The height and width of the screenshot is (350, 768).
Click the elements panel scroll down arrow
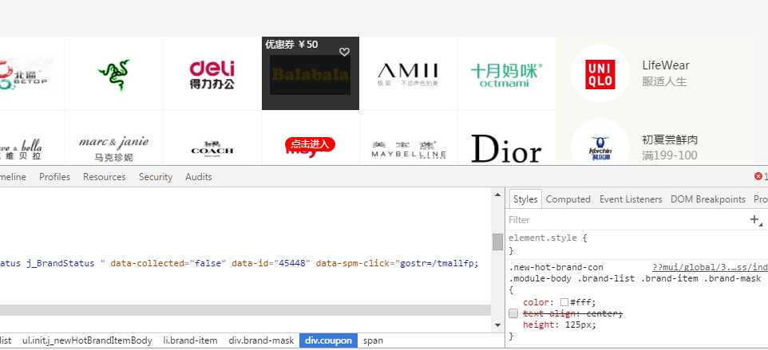[x=497, y=324]
